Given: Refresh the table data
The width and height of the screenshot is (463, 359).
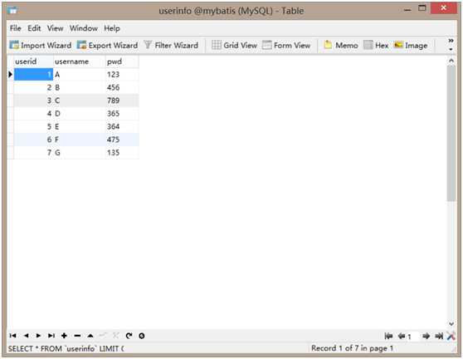Looking at the screenshot, I should 129,336.
